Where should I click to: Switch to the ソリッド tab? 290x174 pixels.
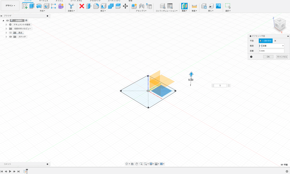click(28, 1)
